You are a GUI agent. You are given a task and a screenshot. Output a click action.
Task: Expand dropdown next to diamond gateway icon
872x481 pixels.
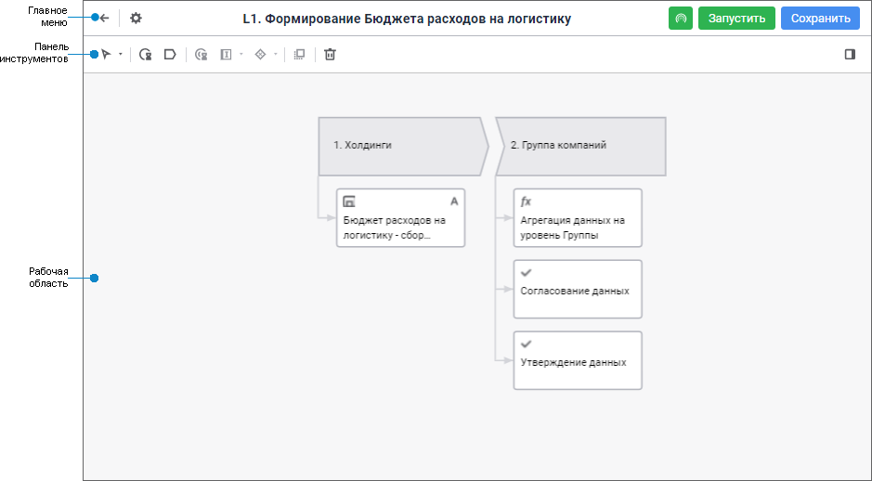pos(275,55)
